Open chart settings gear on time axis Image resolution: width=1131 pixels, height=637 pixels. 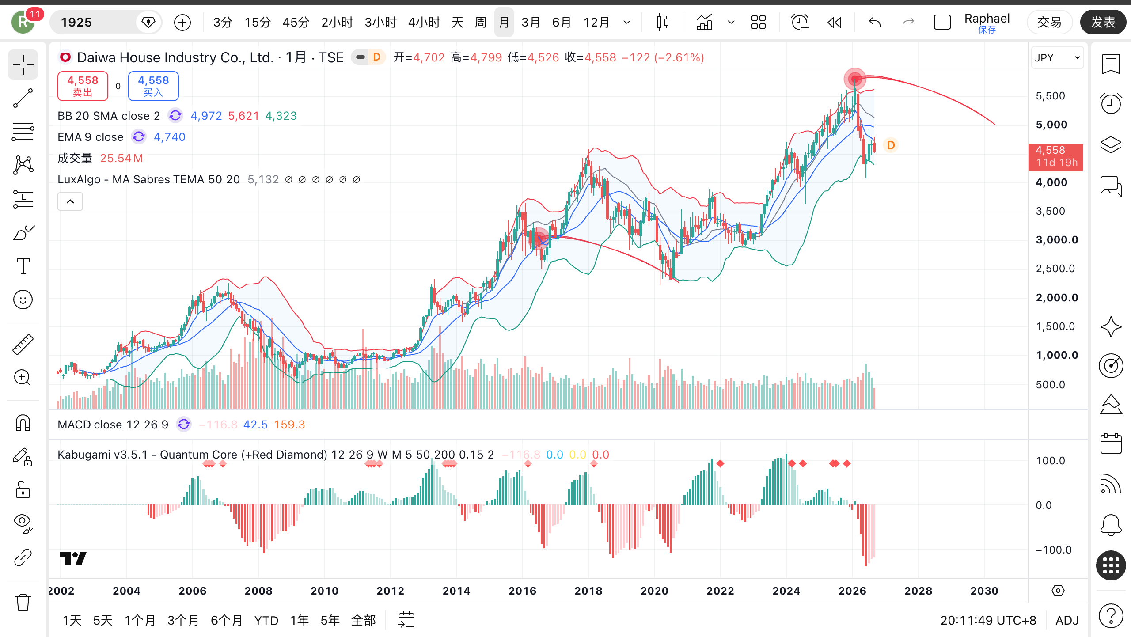1058,591
